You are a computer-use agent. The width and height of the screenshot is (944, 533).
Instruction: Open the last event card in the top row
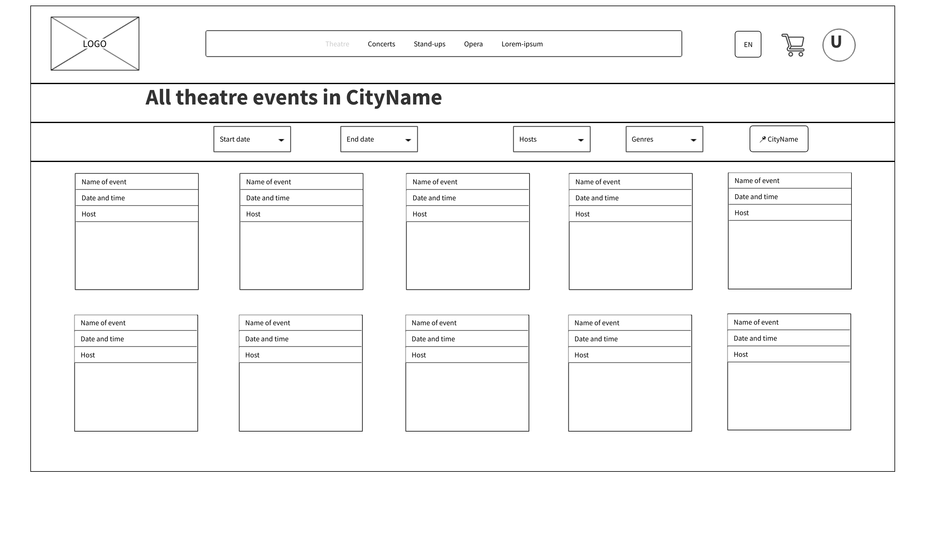tap(790, 231)
